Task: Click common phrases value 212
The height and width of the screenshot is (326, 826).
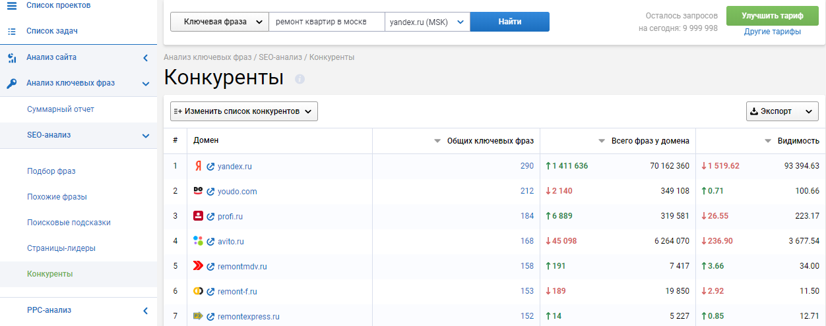Action: pos(527,191)
